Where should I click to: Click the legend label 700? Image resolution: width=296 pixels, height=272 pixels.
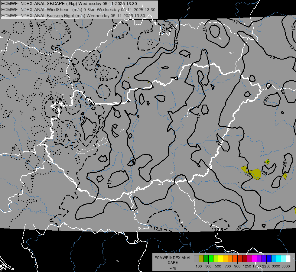click(228, 266)
